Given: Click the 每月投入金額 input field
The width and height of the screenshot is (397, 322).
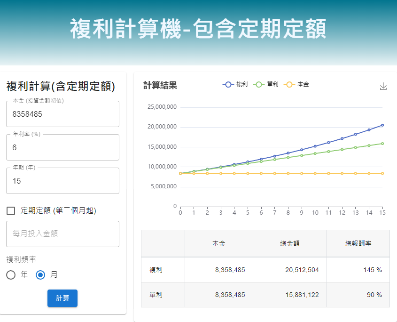Looking at the screenshot, I should coord(62,234).
